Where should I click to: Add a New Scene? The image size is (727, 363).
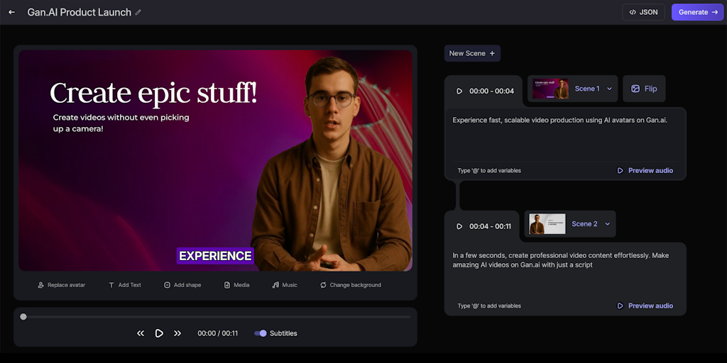point(472,53)
